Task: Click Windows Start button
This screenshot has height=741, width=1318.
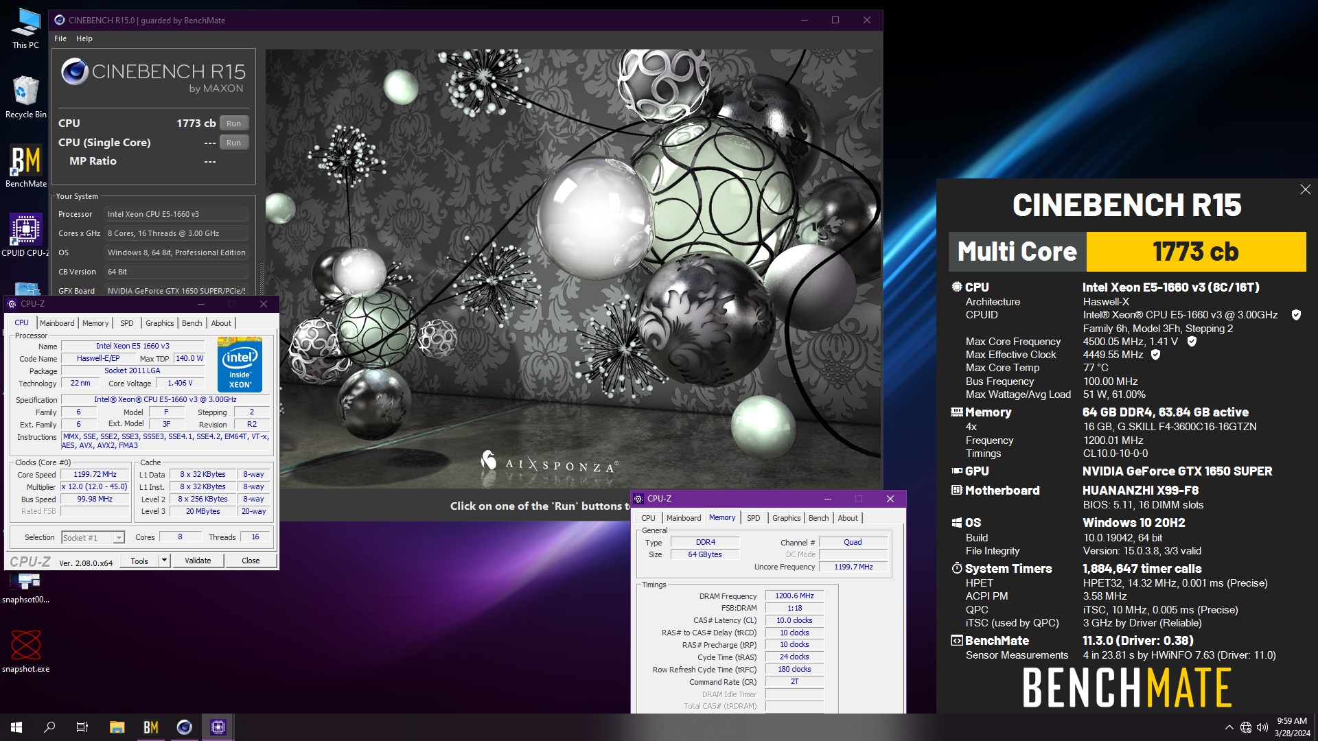Action: [16, 727]
